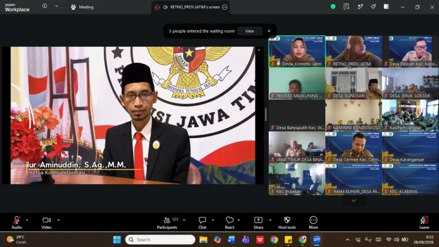Open Windows Start menu
Image resolution: width=439 pixels, height=247 pixels.
[117, 240]
